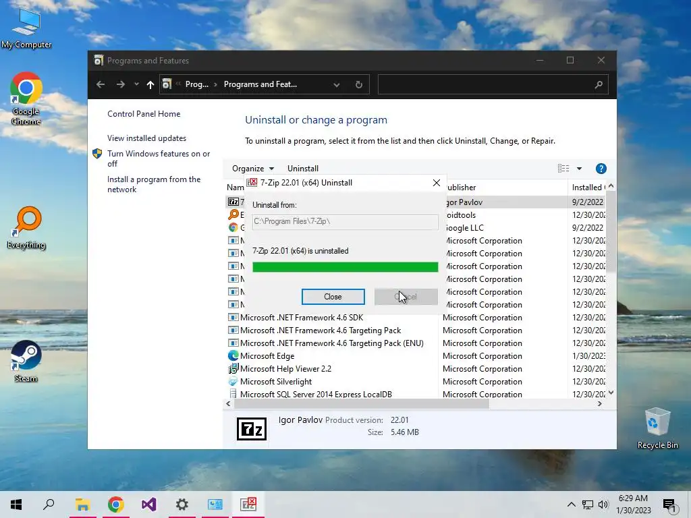The image size is (691, 518).
Task: Click the Microsoft Help Viewer icon
Action: (x=233, y=369)
